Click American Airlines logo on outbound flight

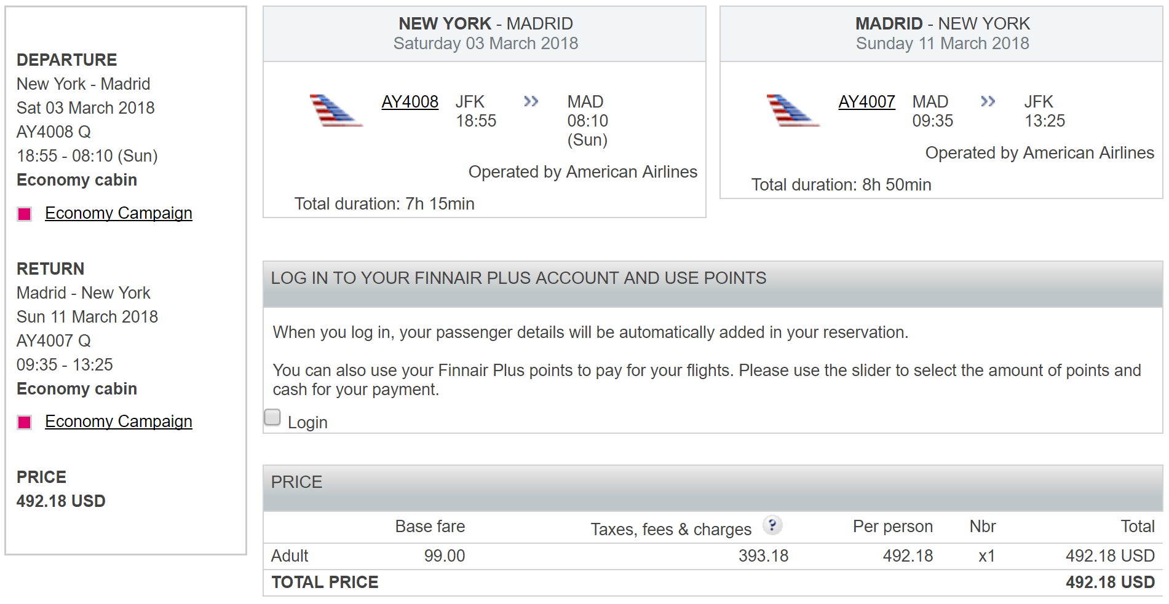[x=335, y=111]
